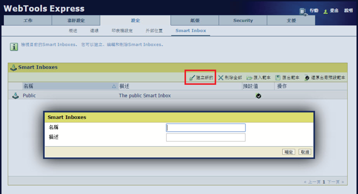The height and width of the screenshot is (194, 358).
Task: Click the 匯入範本 import template folder icon
Action: click(249, 78)
